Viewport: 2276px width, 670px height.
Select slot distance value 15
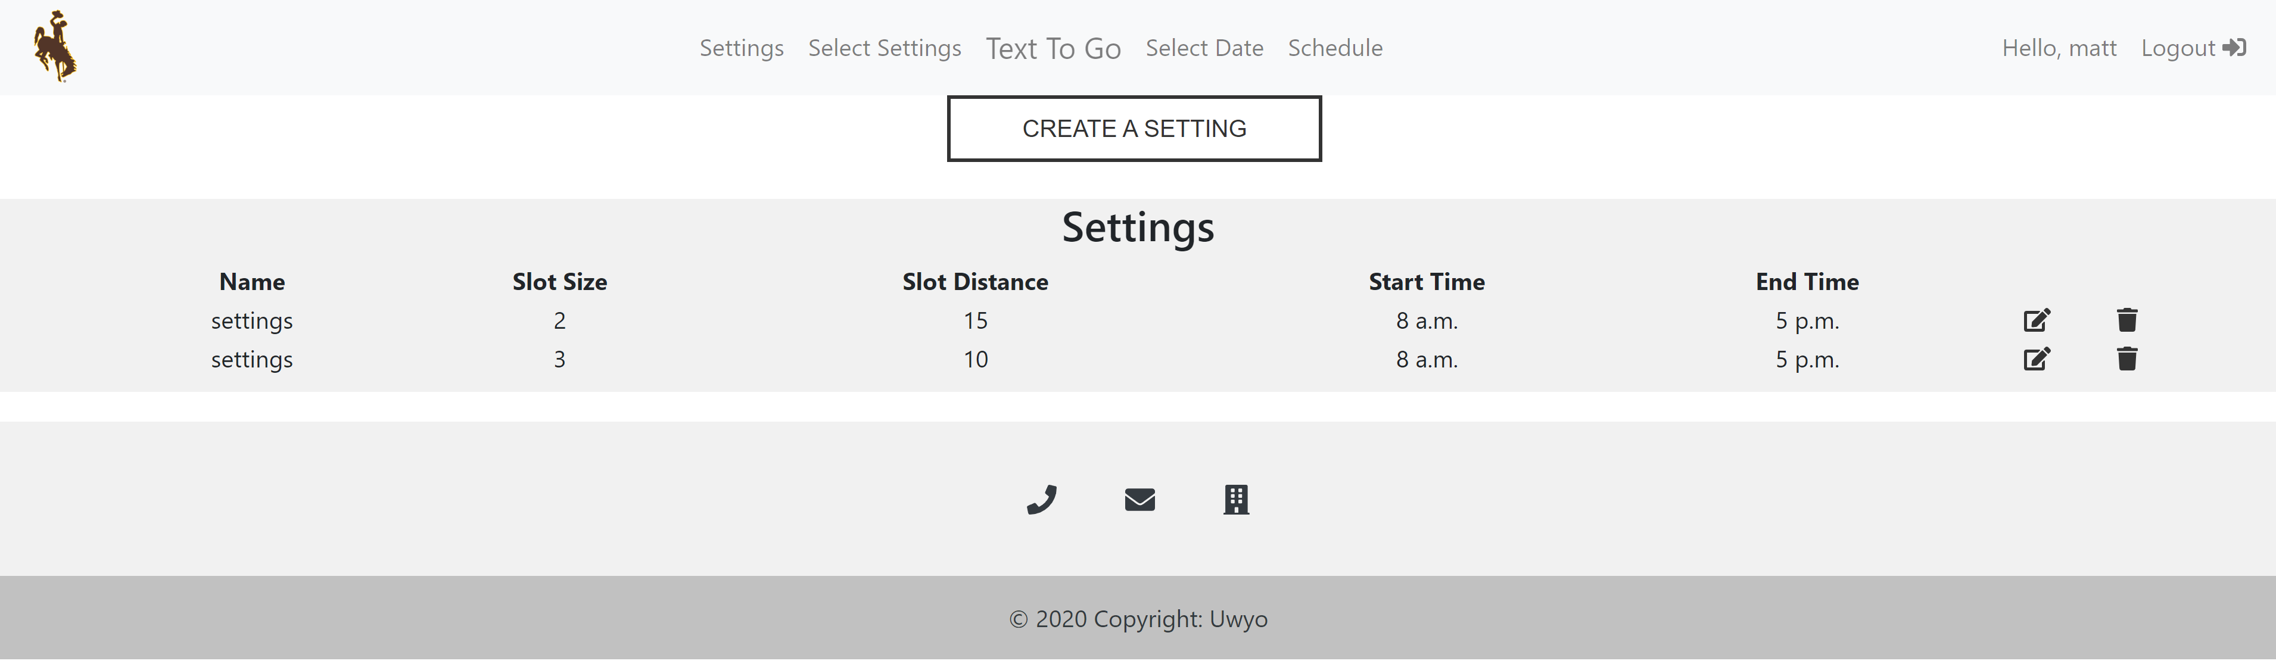pyautogui.click(x=976, y=320)
